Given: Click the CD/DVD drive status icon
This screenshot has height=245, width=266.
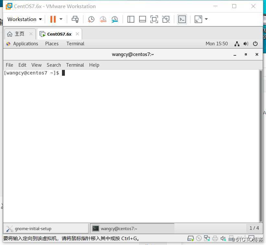Looking at the screenshot, I should [199, 239].
